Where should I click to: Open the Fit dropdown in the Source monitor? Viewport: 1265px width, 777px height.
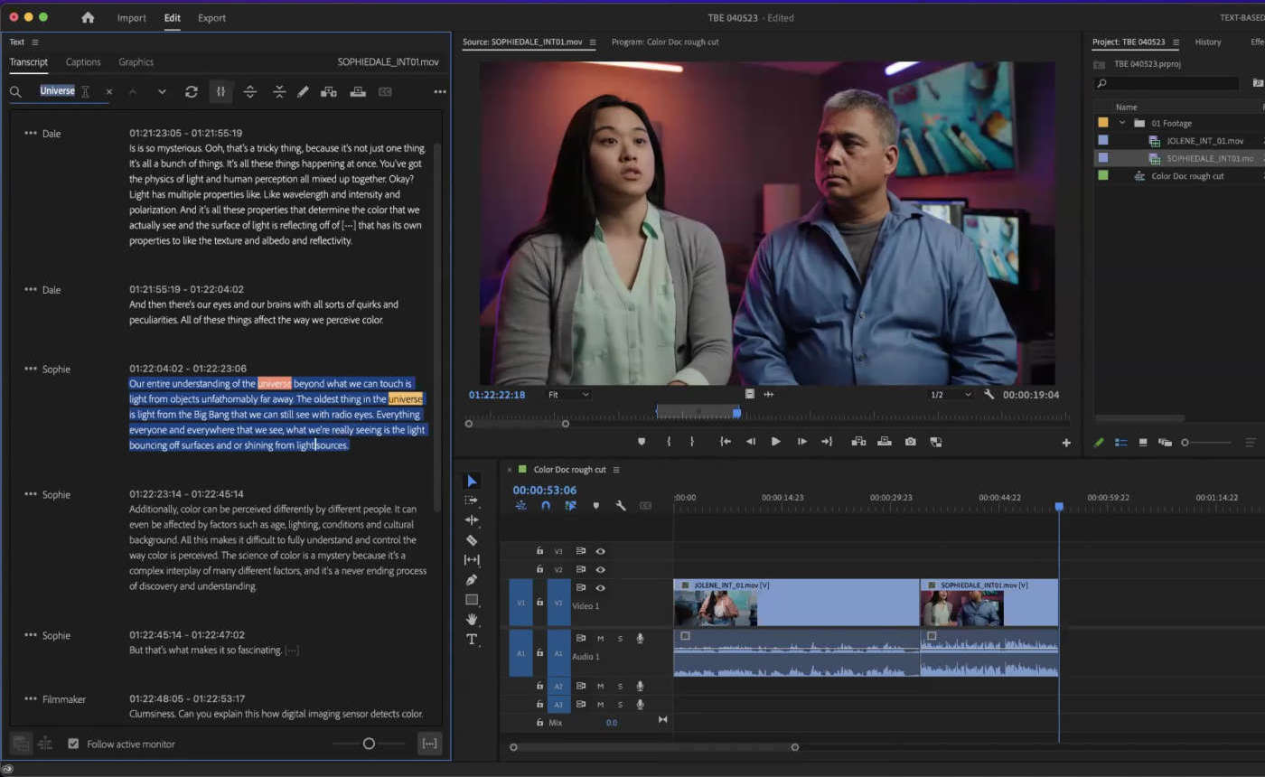(x=569, y=394)
